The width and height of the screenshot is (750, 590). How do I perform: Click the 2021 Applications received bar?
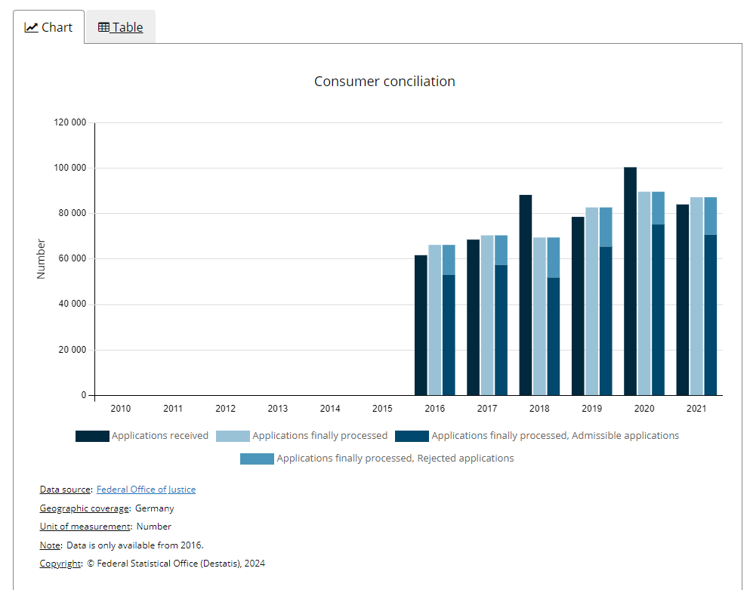[683, 300]
